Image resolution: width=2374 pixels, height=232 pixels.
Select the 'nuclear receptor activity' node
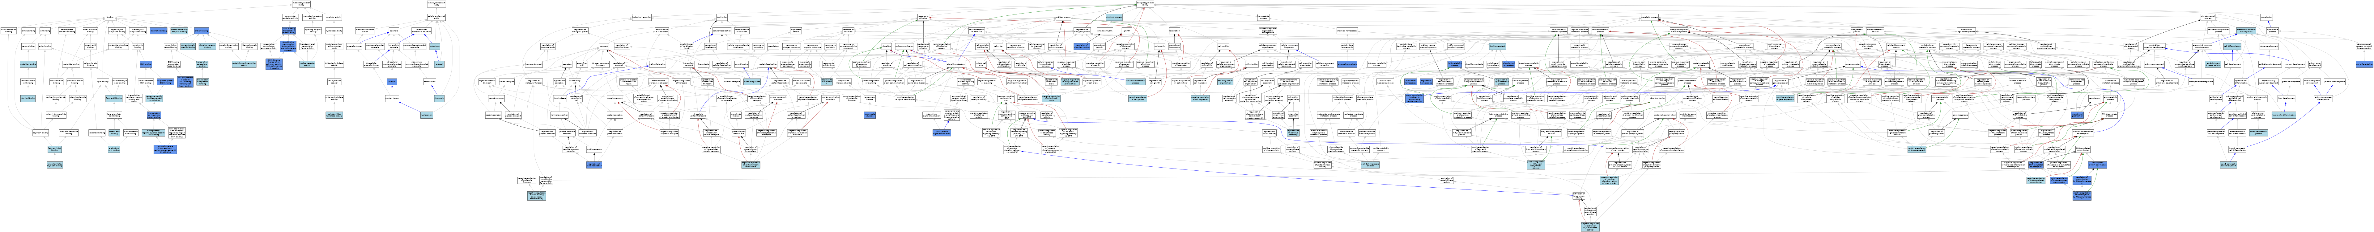pos(308,64)
